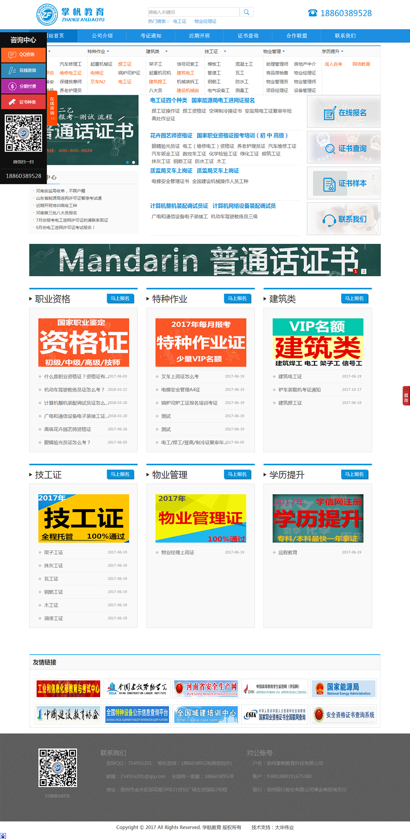The width and height of the screenshot is (410, 839).
Task: Click 在线咨询 sidebar button
Action: [x=23, y=71]
